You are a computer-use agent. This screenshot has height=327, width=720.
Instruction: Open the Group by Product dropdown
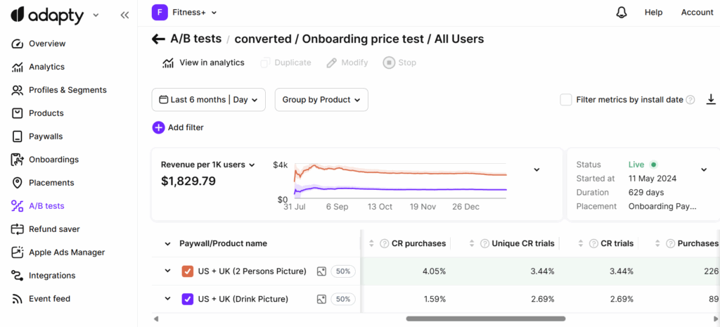(321, 100)
